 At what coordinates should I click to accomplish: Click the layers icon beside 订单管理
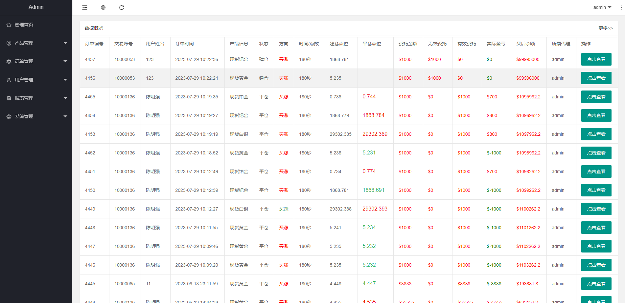pos(9,61)
